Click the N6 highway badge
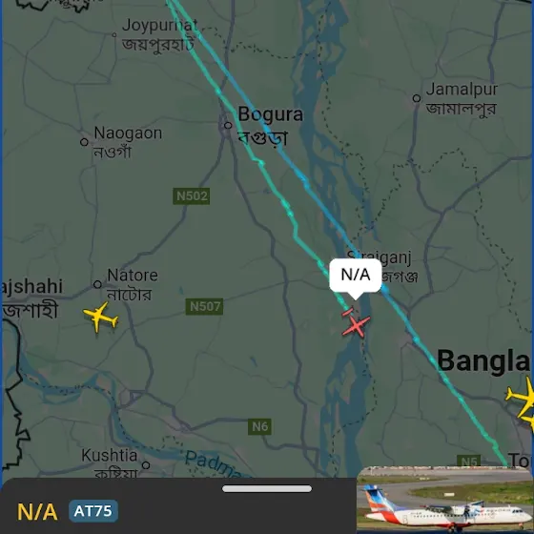The image size is (534, 534). click(x=259, y=426)
